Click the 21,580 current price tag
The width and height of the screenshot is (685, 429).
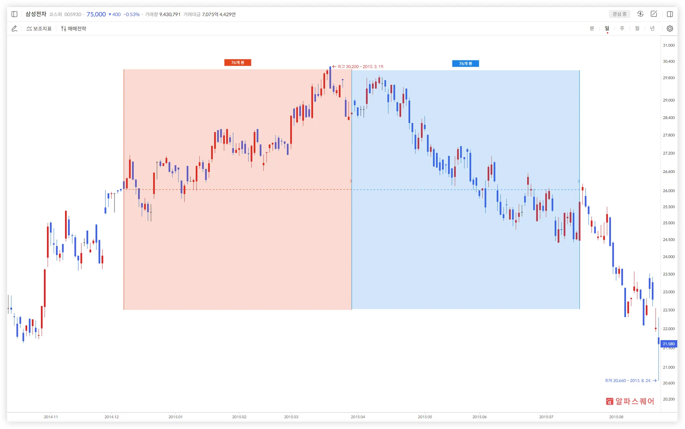(x=668, y=344)
